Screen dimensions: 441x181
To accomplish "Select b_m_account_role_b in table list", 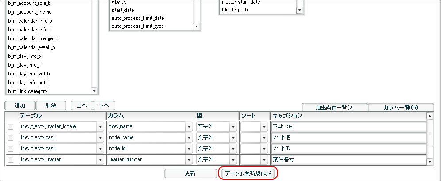I will pyautogui.click(x=30, y=4).
